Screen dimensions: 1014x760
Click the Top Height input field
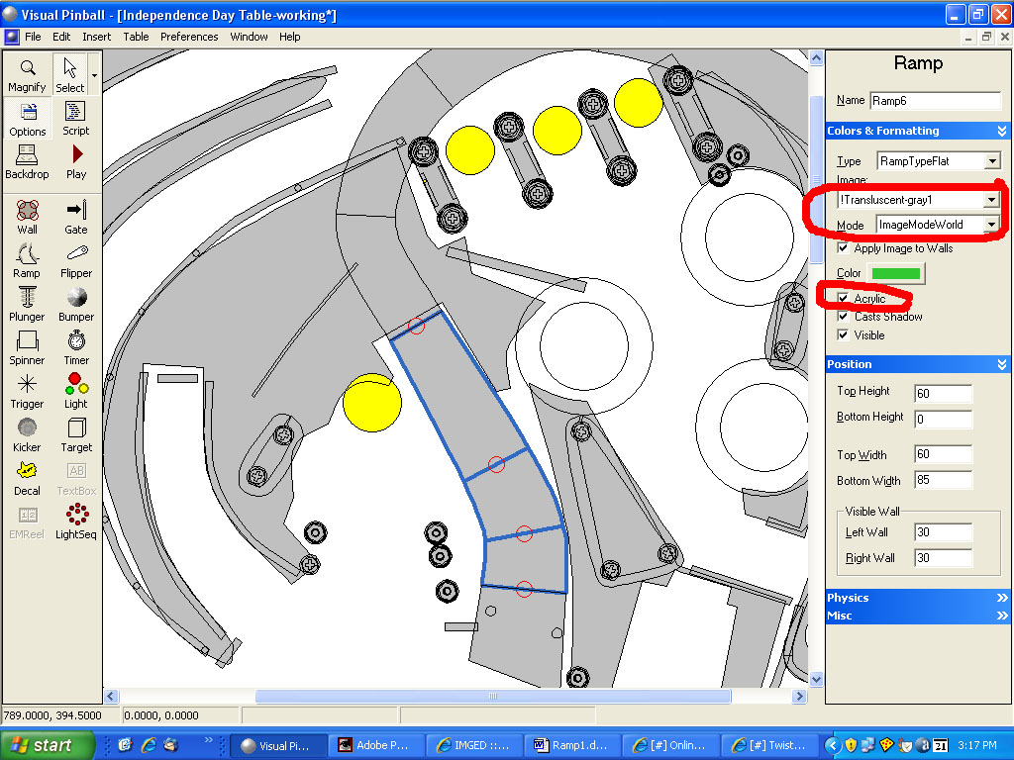pos(943,394)
